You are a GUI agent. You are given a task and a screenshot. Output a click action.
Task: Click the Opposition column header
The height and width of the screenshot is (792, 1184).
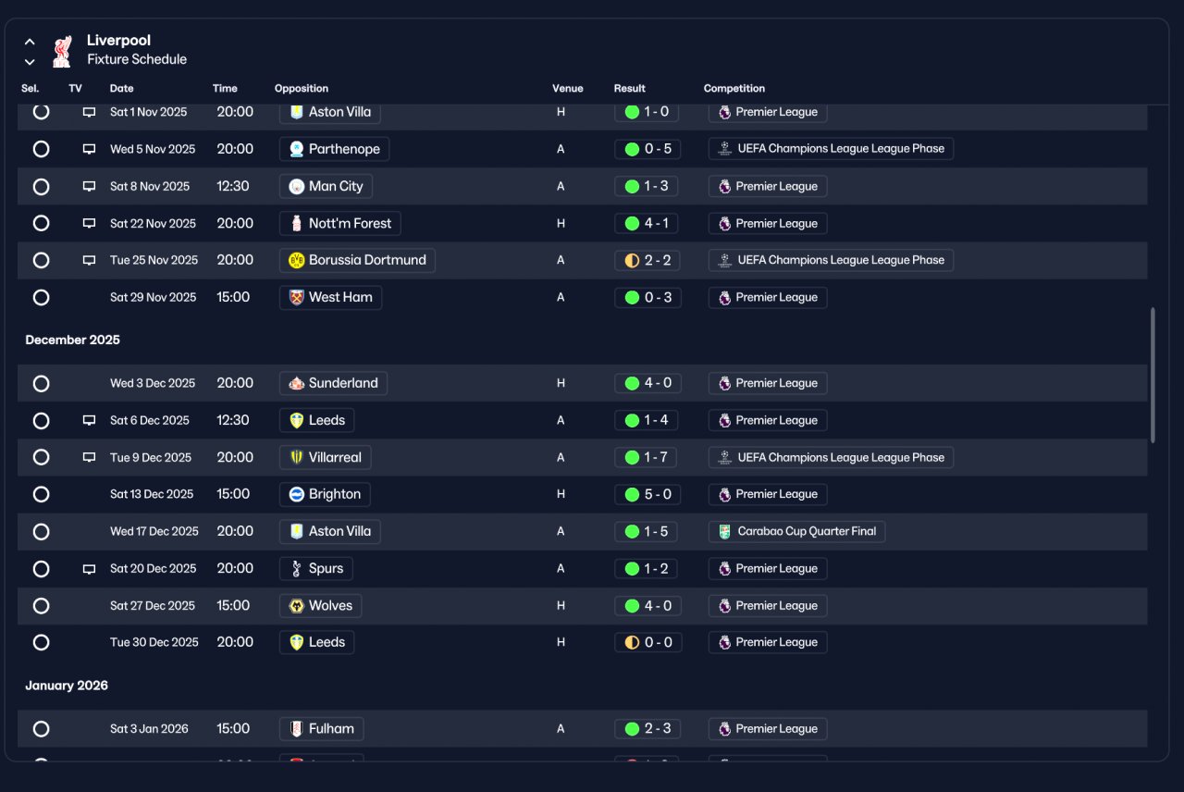[x=302, y=89]
